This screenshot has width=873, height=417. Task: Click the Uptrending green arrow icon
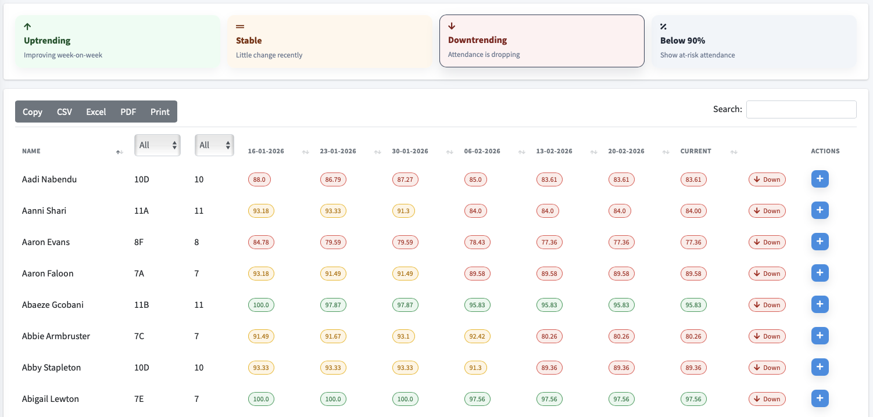coord(27,26)
